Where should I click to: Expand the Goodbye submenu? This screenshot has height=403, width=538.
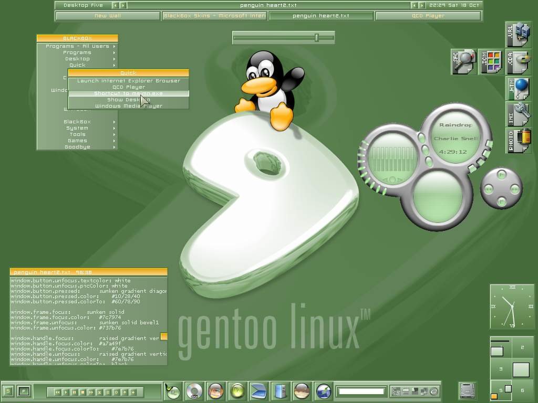click(x=77, y=147)
